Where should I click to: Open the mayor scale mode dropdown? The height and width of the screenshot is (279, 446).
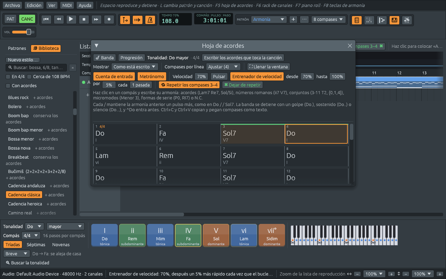pos(66,226)
